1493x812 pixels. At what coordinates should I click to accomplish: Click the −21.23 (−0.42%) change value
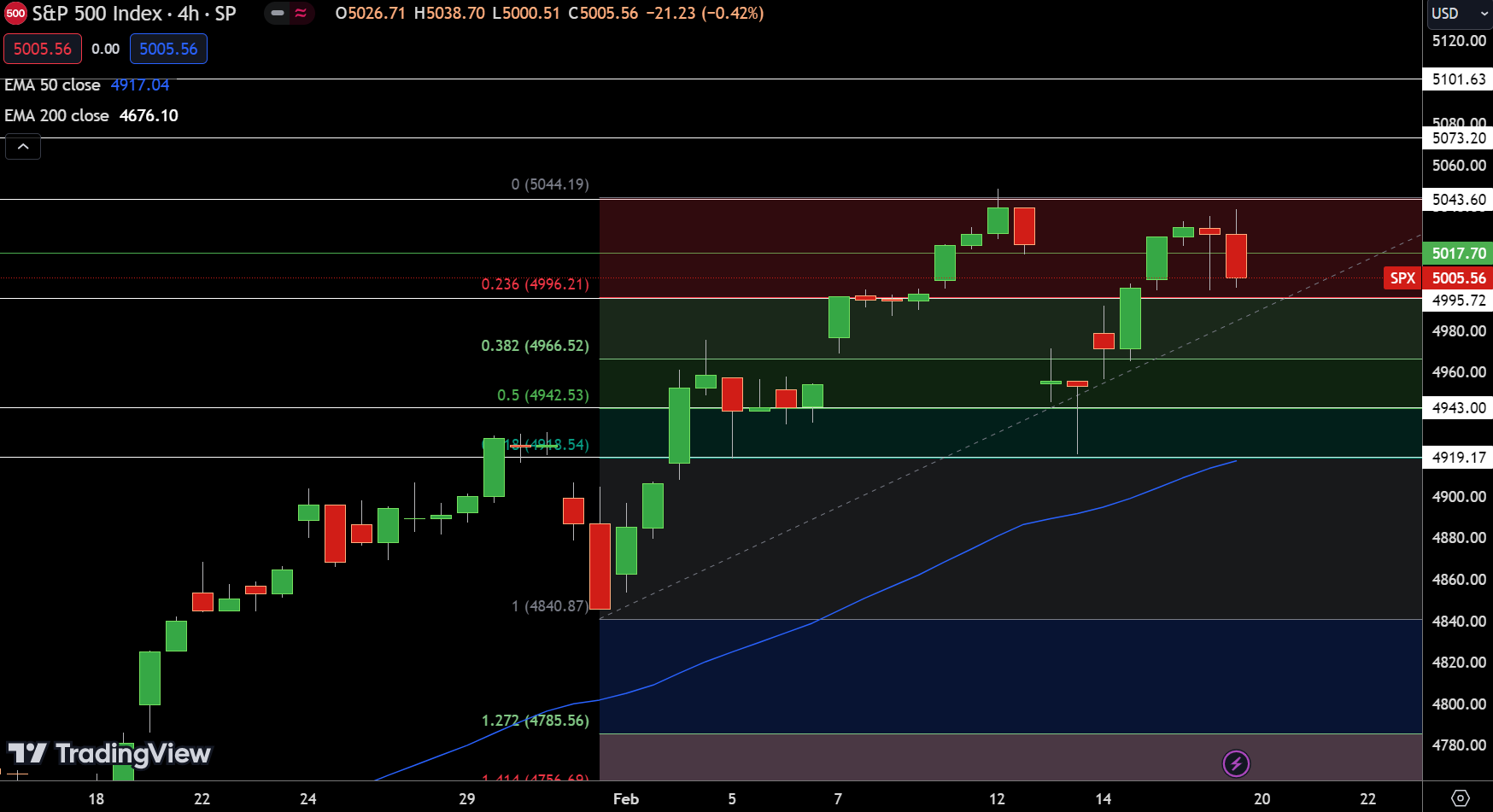pyautogui.click(x=704, y=14)
